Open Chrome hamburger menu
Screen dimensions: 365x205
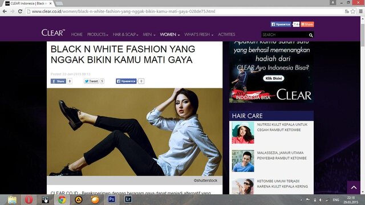361,11
